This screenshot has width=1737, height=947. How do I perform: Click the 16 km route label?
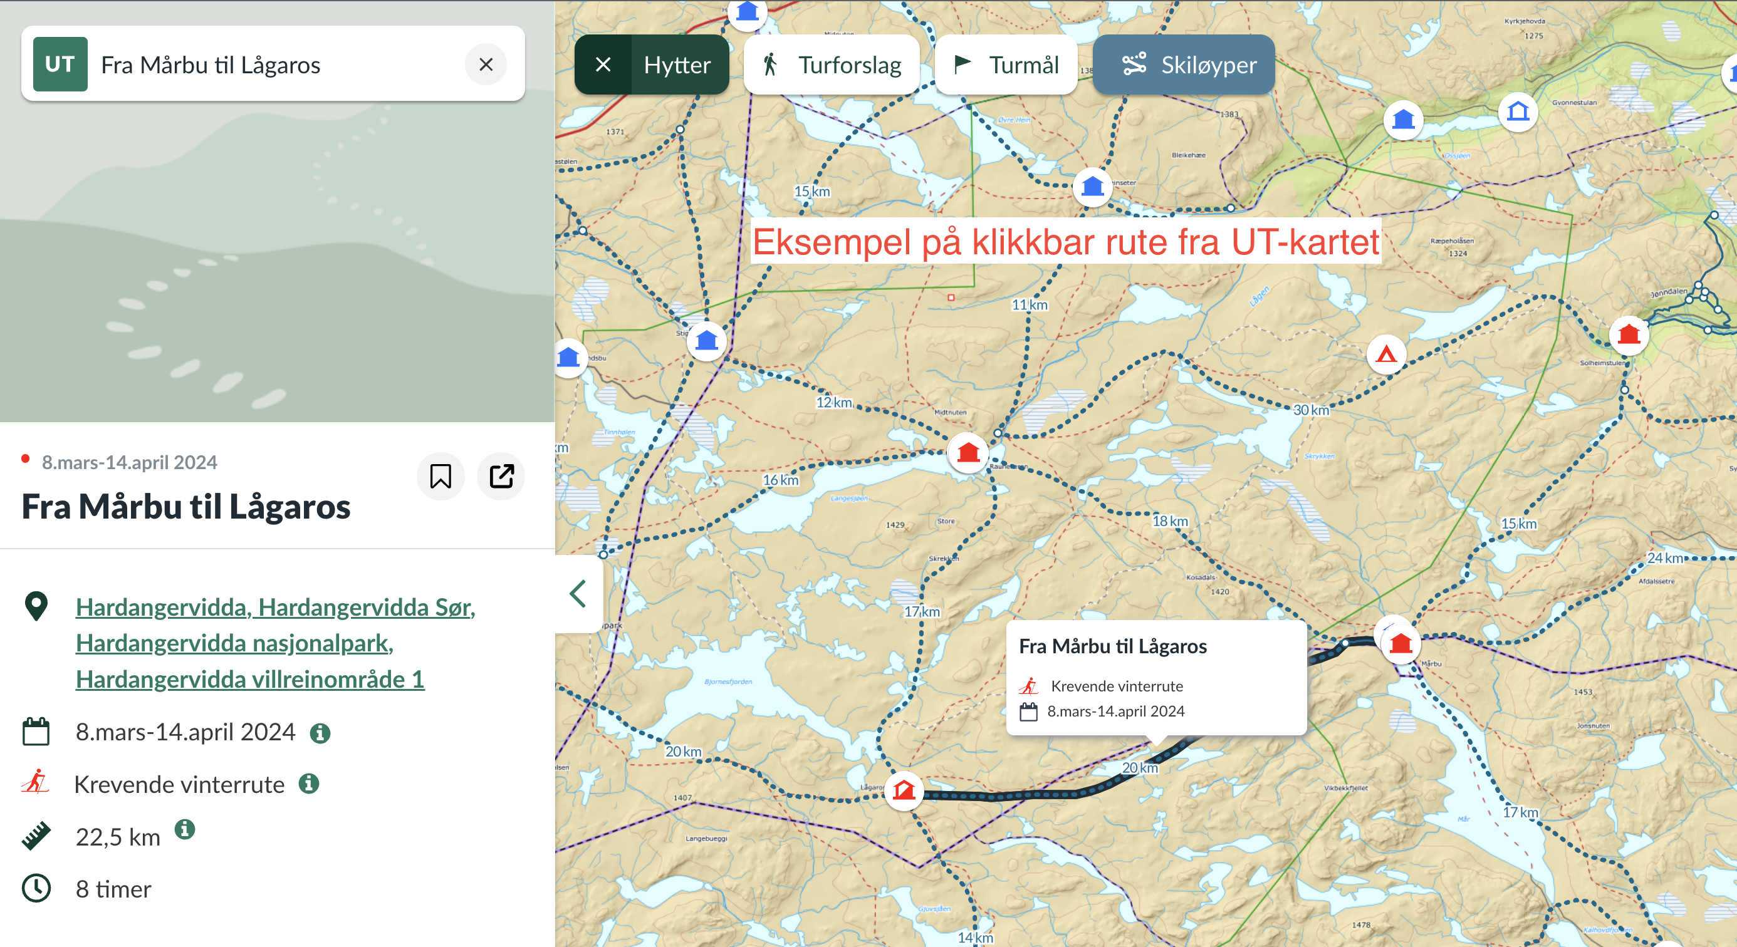(x=780, y=480)
